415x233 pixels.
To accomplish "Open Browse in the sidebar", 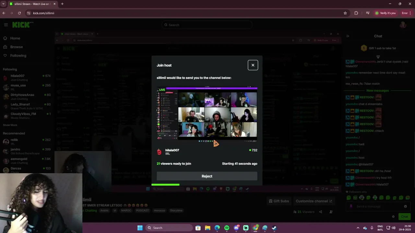I will tap(16, 47).
